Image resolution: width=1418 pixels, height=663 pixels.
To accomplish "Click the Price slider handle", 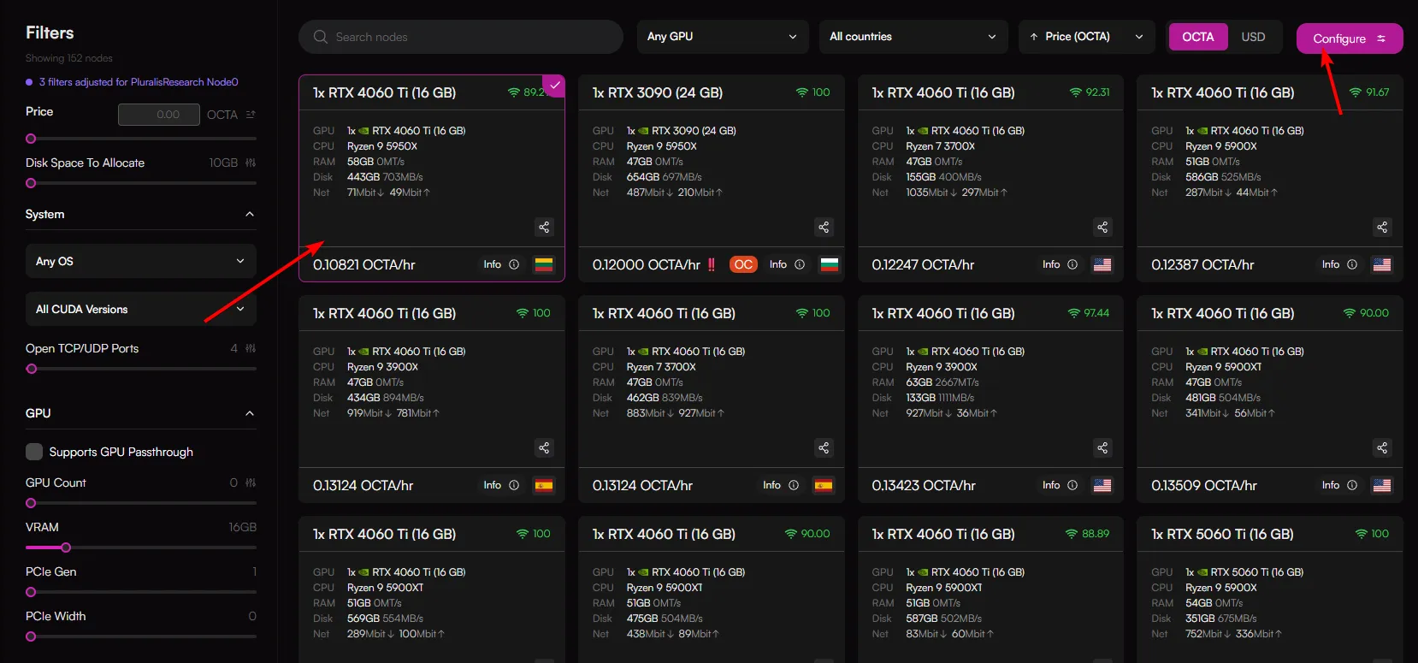I will click(x=31, y=139).
